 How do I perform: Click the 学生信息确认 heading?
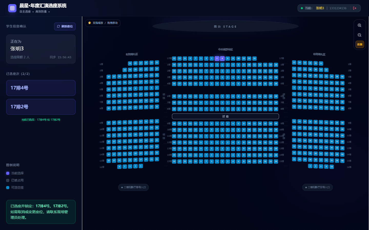click(x=16, y=26)
